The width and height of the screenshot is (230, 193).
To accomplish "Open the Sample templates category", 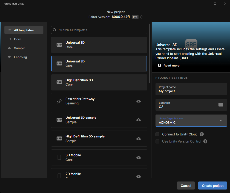I will 20,48.
